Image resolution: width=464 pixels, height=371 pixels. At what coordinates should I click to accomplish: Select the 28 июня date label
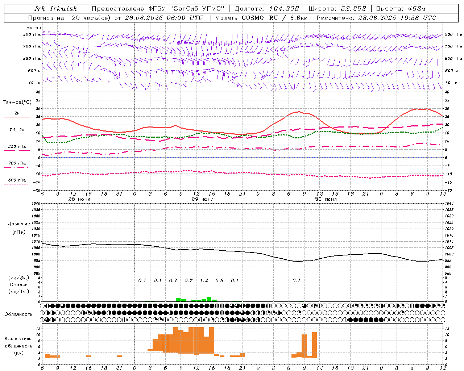[x=79, y=199]
